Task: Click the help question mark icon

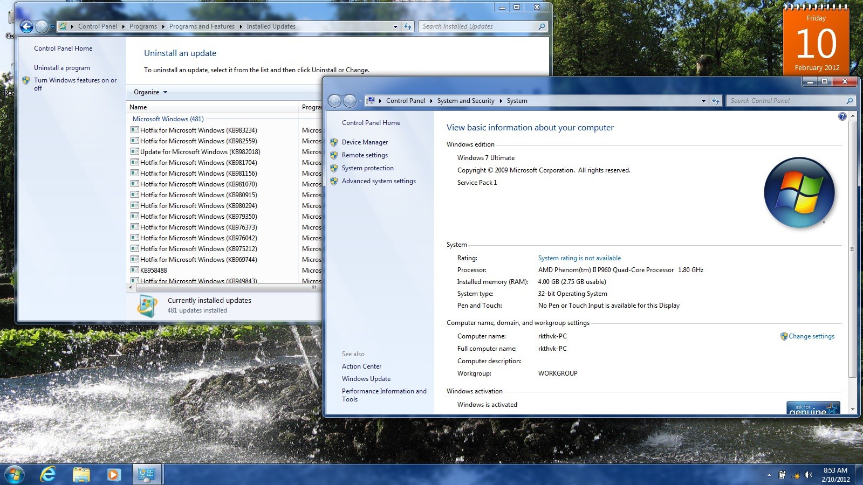Action: point(842,116)
